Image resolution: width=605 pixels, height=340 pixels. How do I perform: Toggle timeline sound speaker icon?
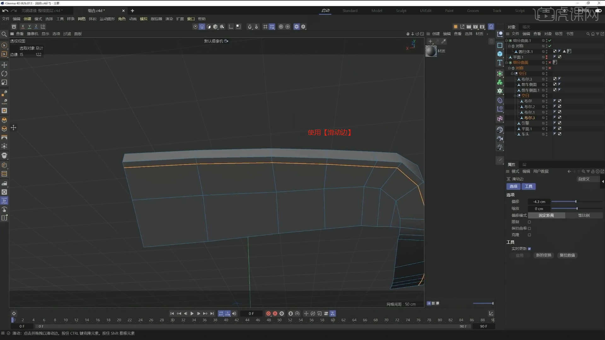coord(234,314)
